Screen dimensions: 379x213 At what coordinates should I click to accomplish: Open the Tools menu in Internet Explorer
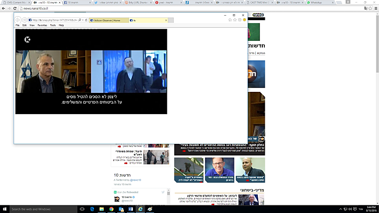53,25
